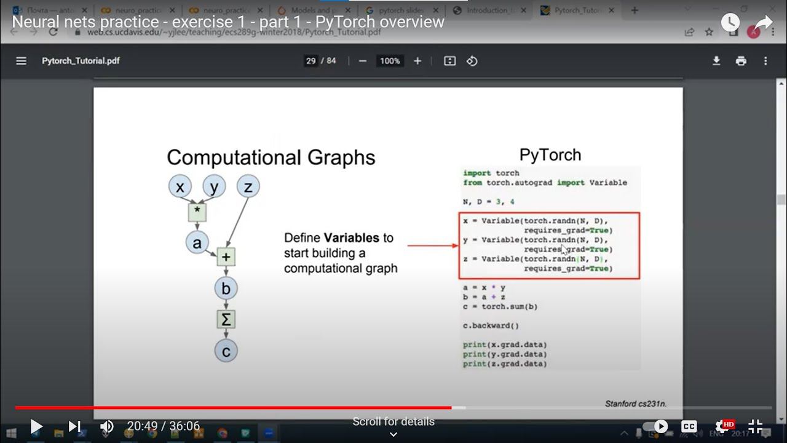Click the Computational Graphs heading
Image resolution: width=787 pixels, height=443 pixels.
[x=271, y=157]
